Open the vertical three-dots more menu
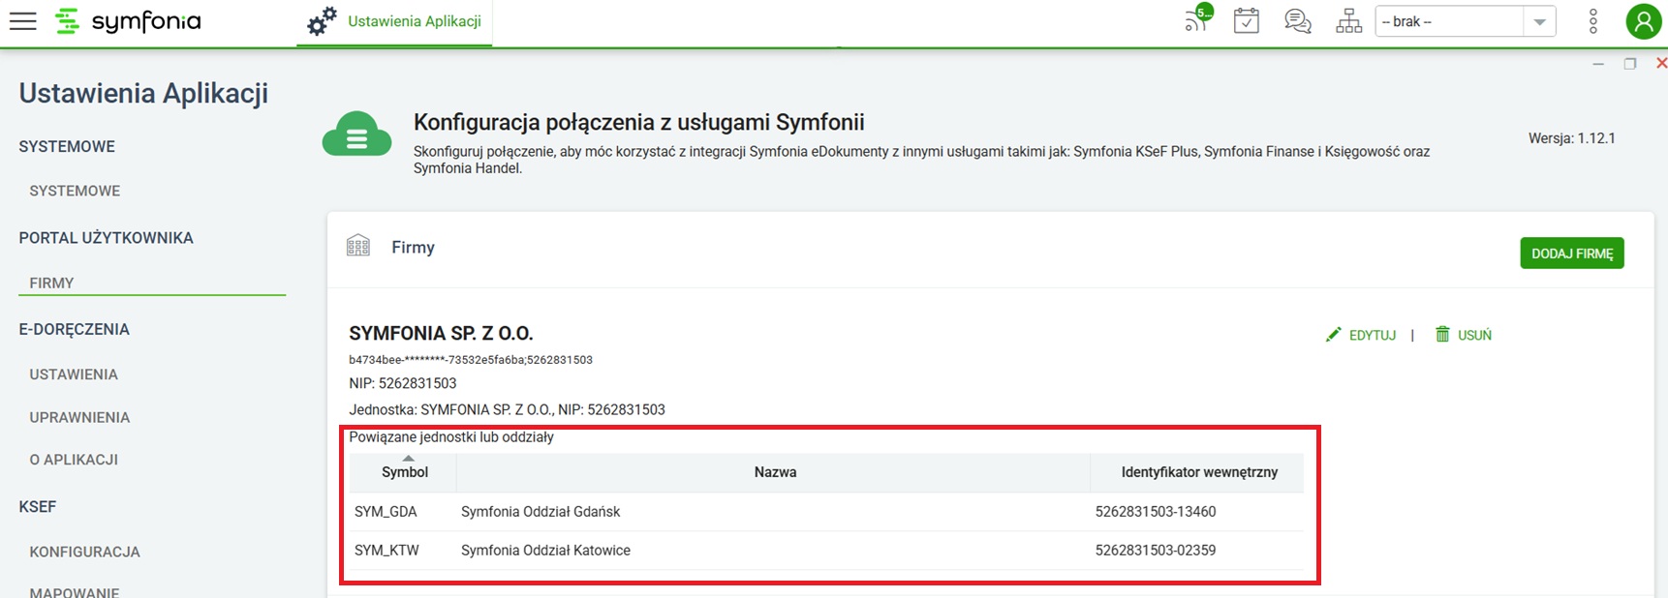This screenshot has width=1668, height=598. tap(1593, 21)
